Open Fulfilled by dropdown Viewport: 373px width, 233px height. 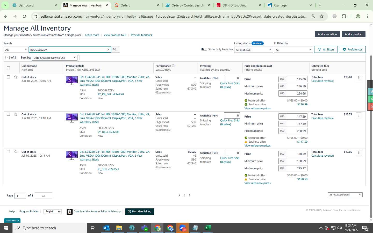(x=293, y=49)
